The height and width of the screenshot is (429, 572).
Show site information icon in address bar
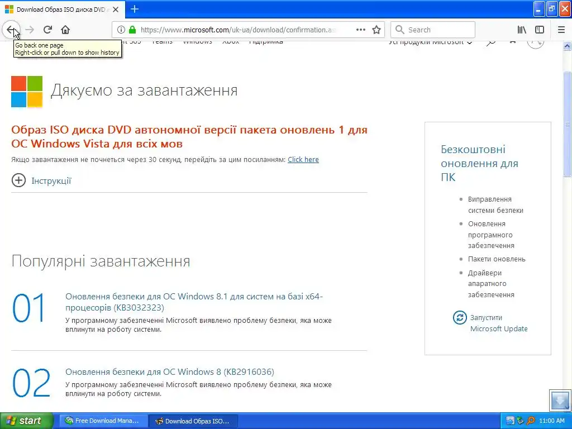click(x=121, y=30)
